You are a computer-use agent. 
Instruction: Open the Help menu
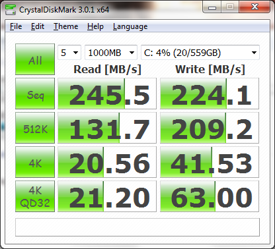pyautogui.click(x=95, y=26)
